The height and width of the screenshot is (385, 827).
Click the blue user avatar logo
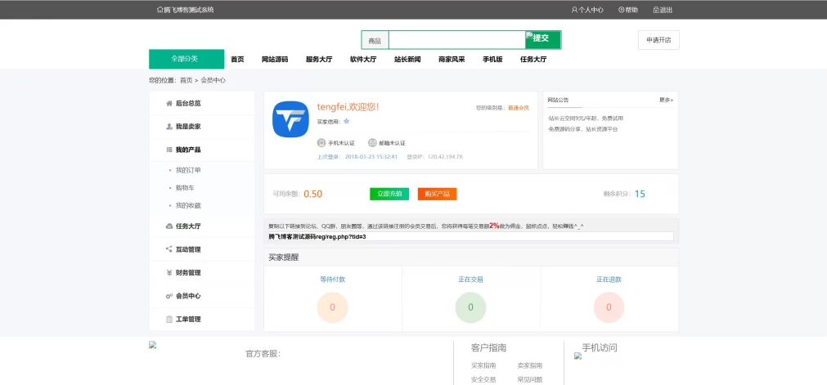[x=290, y=119]
